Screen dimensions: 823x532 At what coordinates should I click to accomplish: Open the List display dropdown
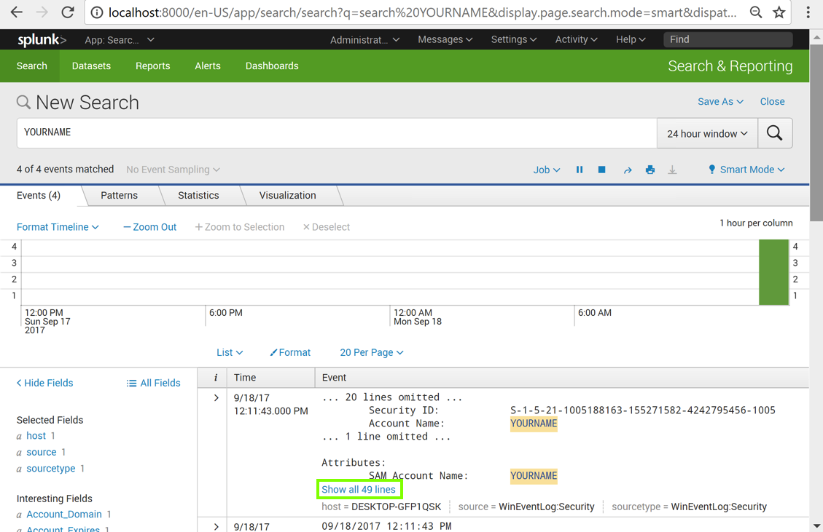click(230, 352)
